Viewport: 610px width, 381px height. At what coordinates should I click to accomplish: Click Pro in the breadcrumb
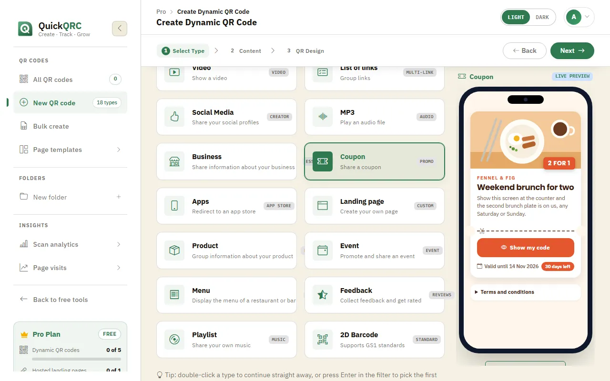161,11
